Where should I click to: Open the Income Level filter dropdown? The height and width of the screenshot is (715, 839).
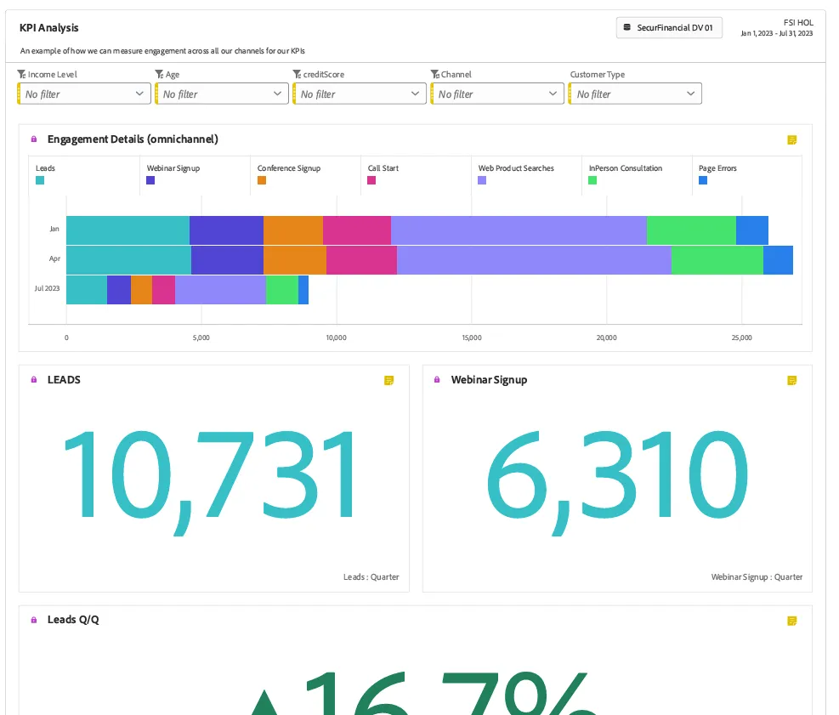84,94
